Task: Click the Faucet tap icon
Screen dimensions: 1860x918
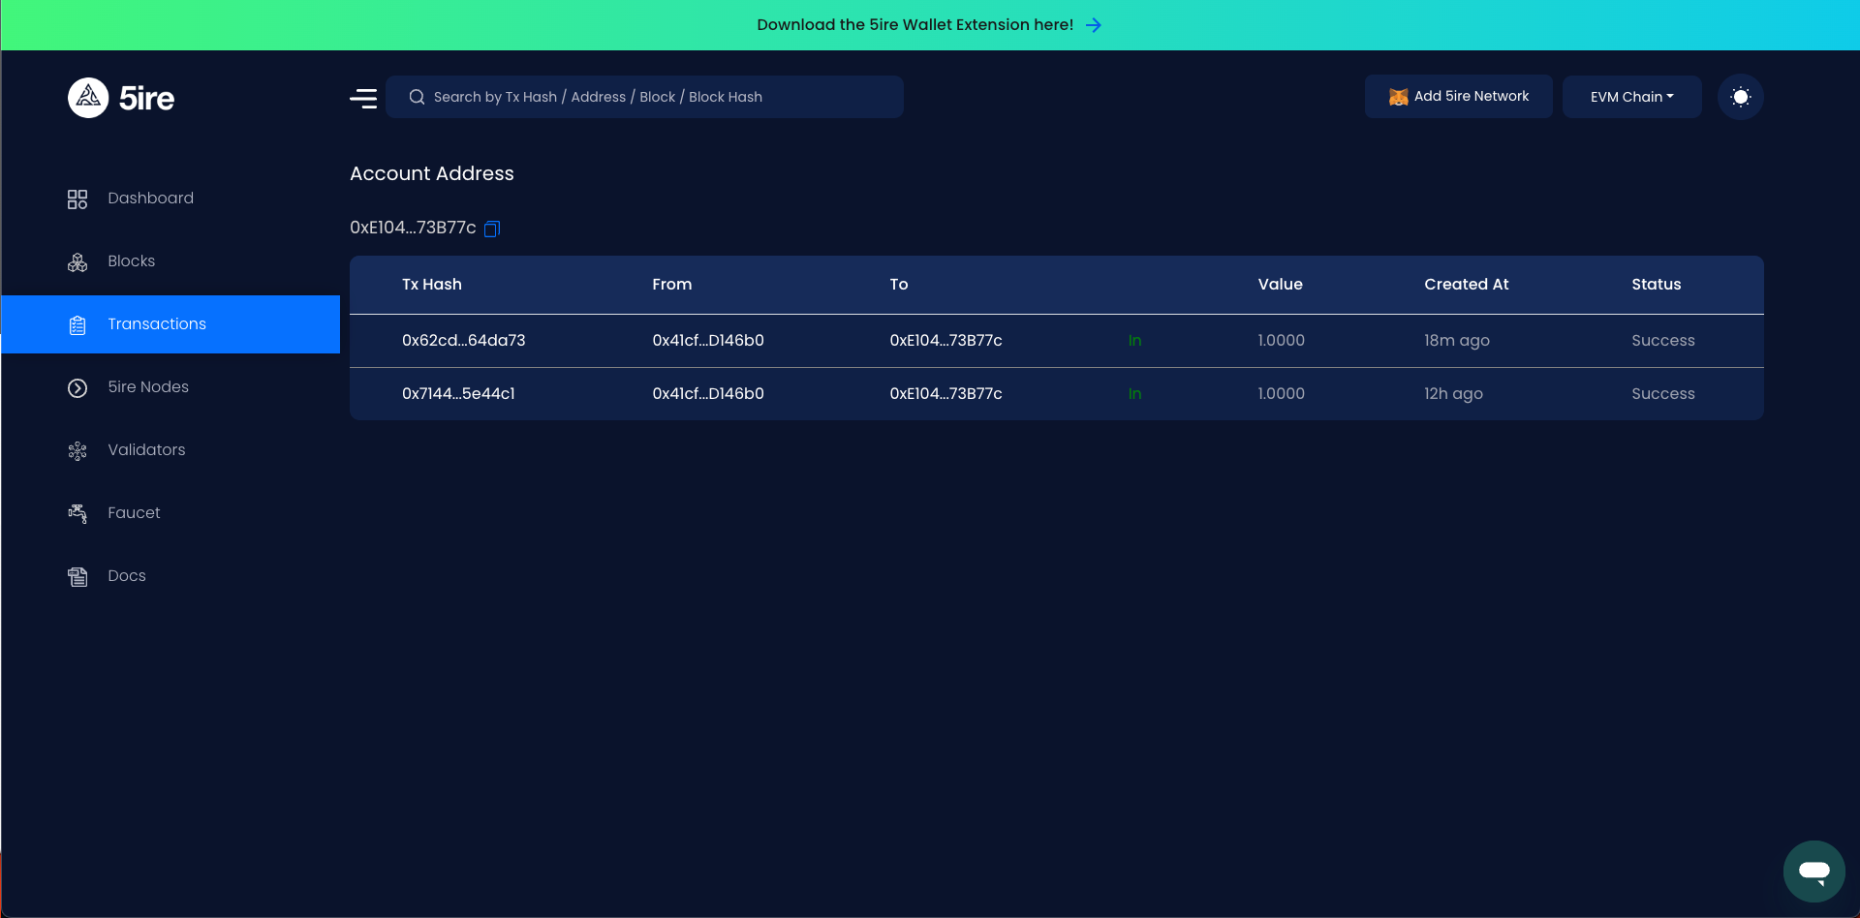Action: click(77, 514)
